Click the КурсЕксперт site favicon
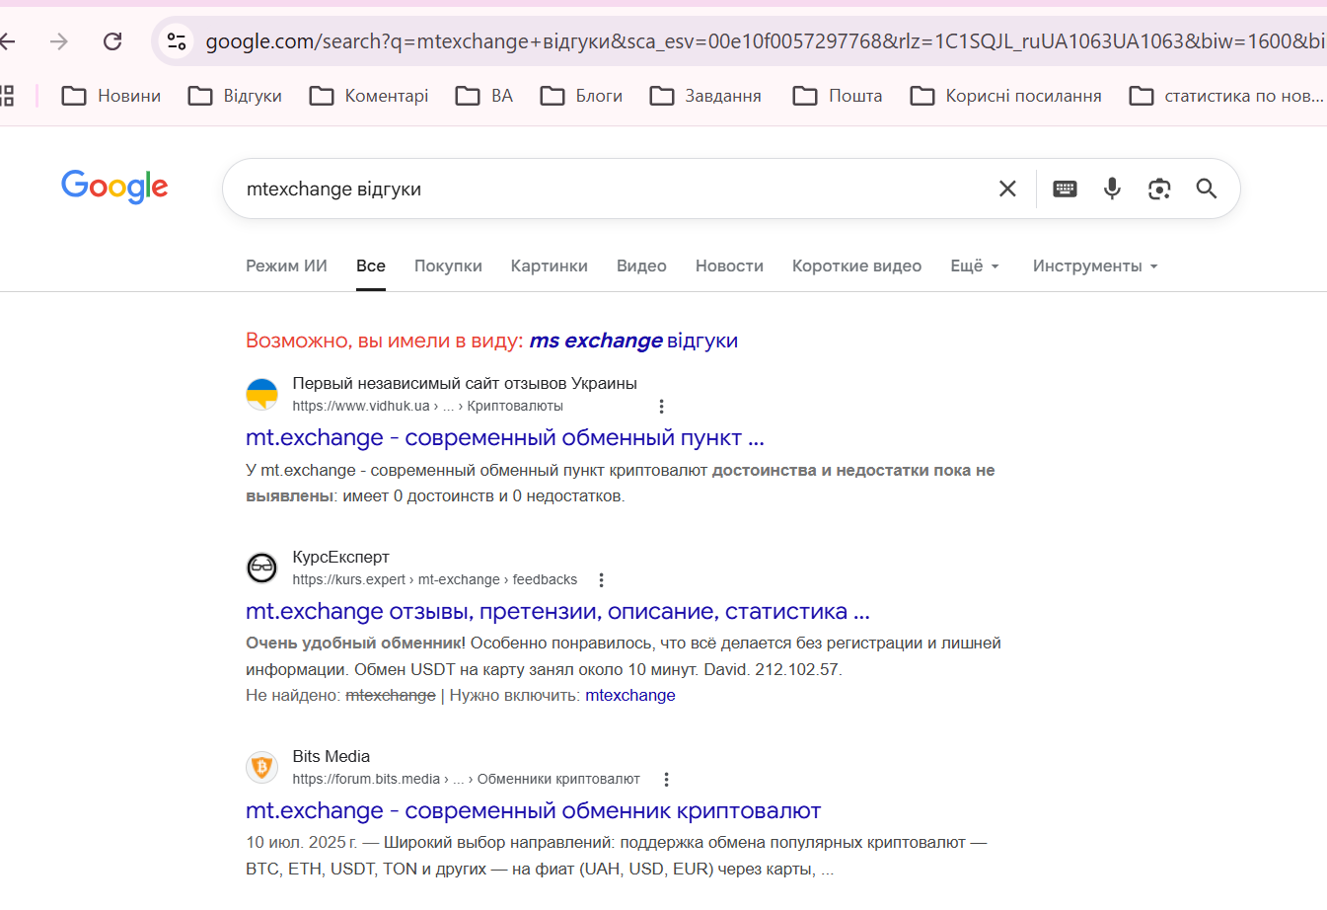The width and height of the screenshot is (1327, 910). coord(261,568)
